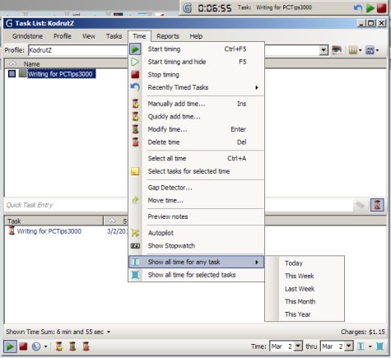Open the Reports menu
The width and height of the screenshot is (391, 358).
click(168, 36)
